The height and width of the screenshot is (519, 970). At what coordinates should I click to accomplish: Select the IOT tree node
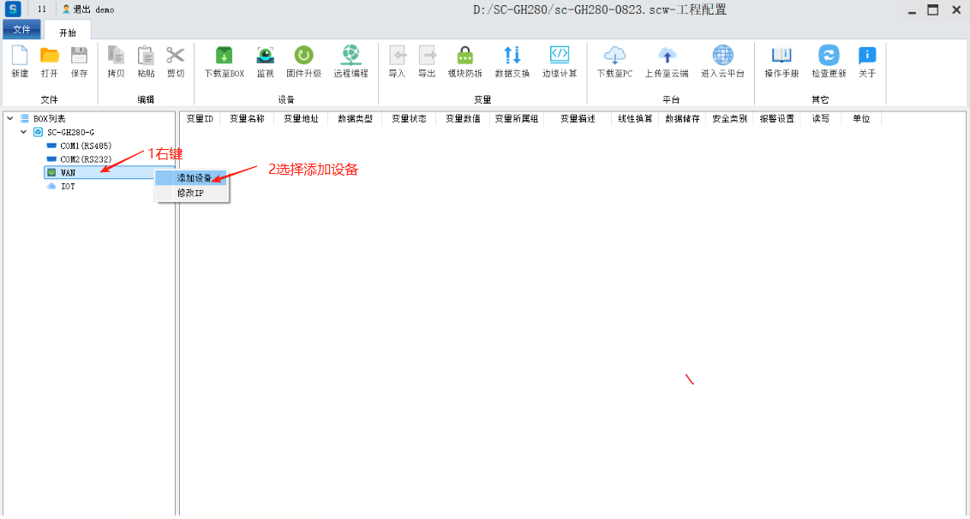pyautogui.click(x=68, y=186)
